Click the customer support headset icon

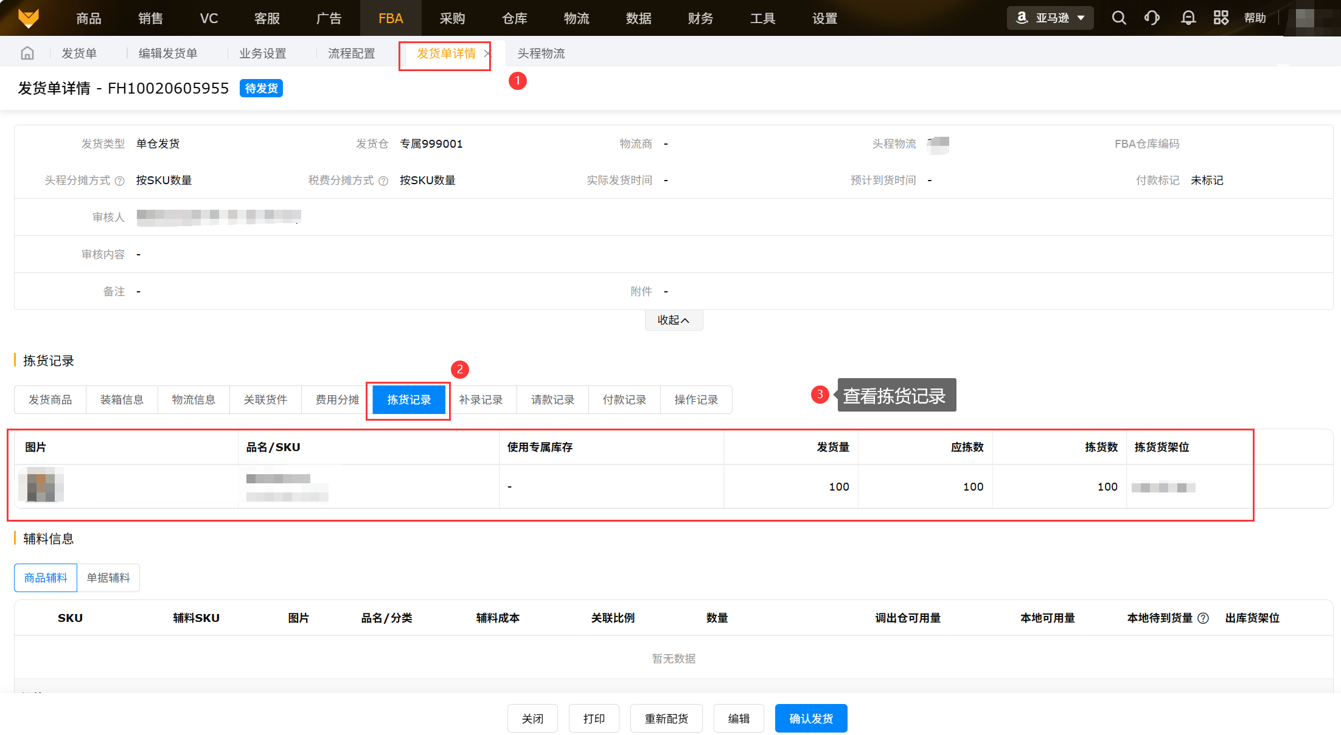click(x=1152, y=18)
